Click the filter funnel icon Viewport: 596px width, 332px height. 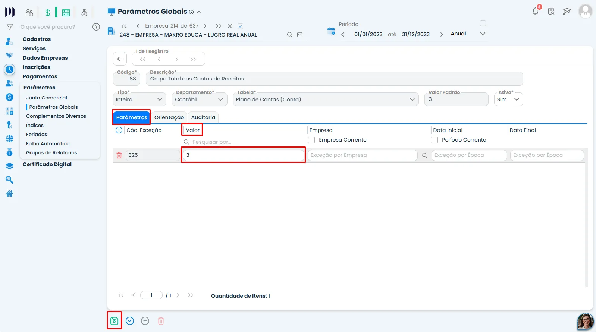(10, 27)
